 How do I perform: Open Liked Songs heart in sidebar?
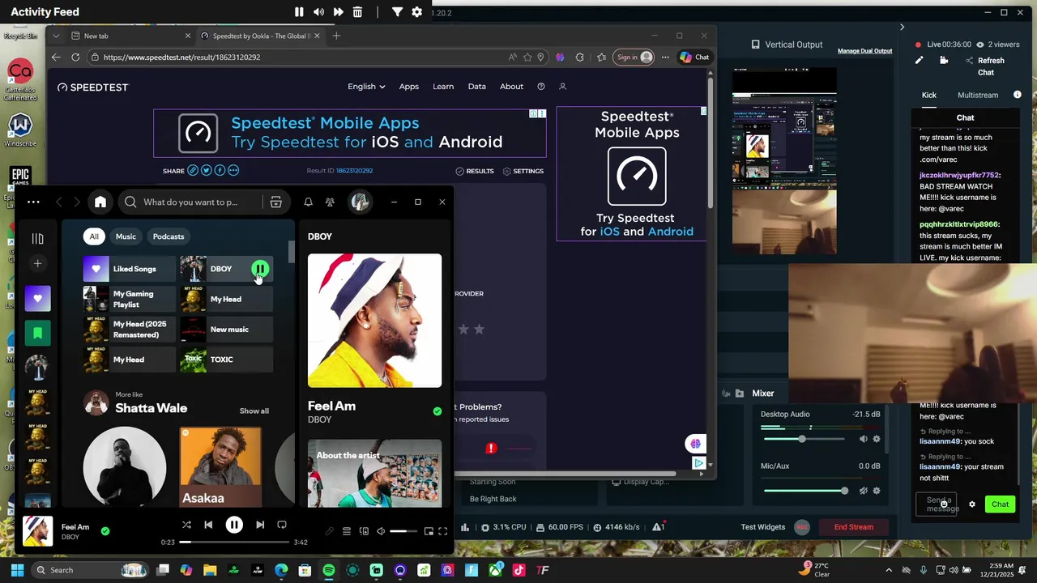pyautogui.click(x=37, y=298)
